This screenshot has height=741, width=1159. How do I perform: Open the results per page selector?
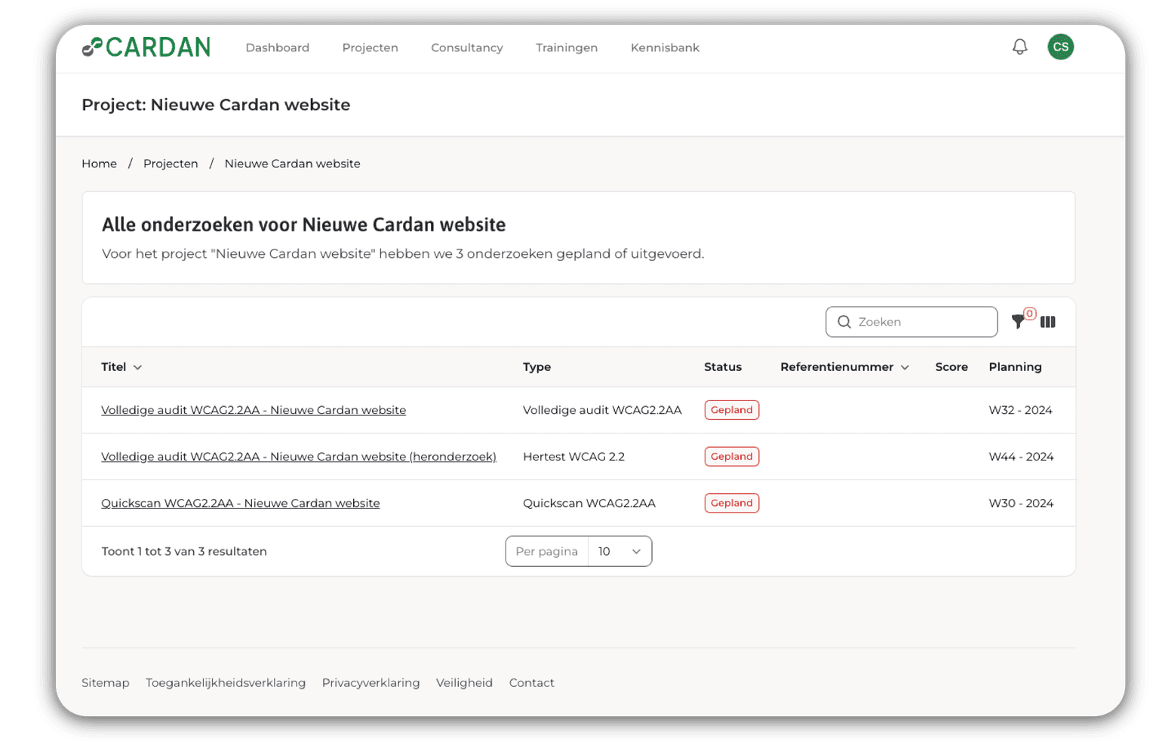click(x=619, y=551)
